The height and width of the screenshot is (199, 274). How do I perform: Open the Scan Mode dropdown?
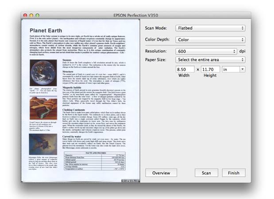(210, 28)
